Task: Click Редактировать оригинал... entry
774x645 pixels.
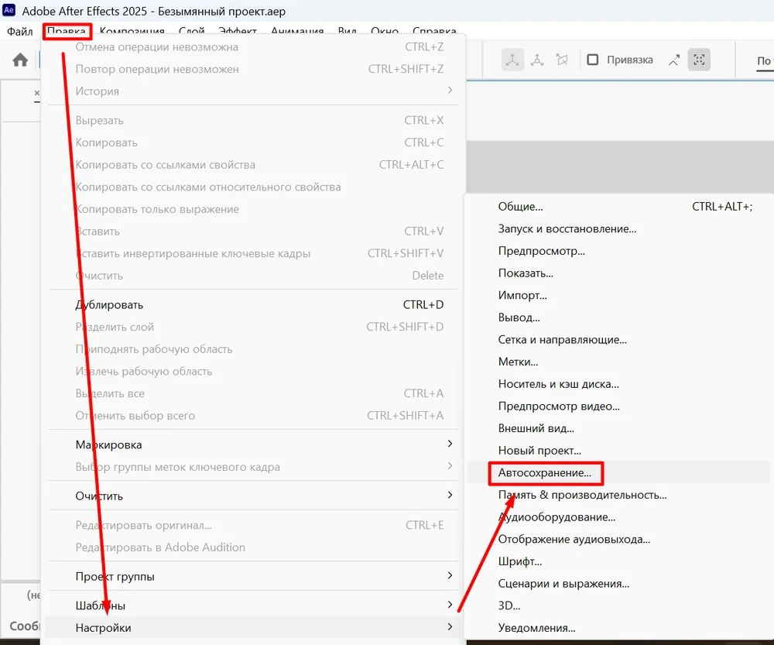Action: click(253, 525)
